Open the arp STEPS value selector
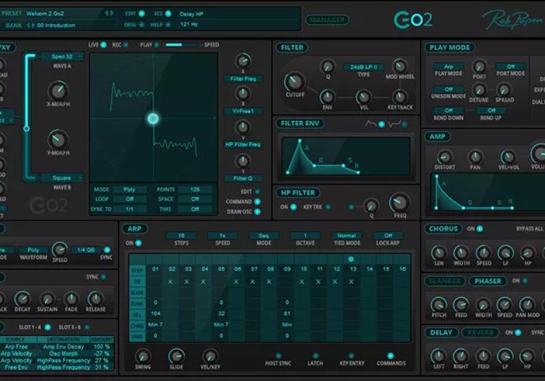Image resolution: width=545 pixels, height=381 pixels. [181, 235]
